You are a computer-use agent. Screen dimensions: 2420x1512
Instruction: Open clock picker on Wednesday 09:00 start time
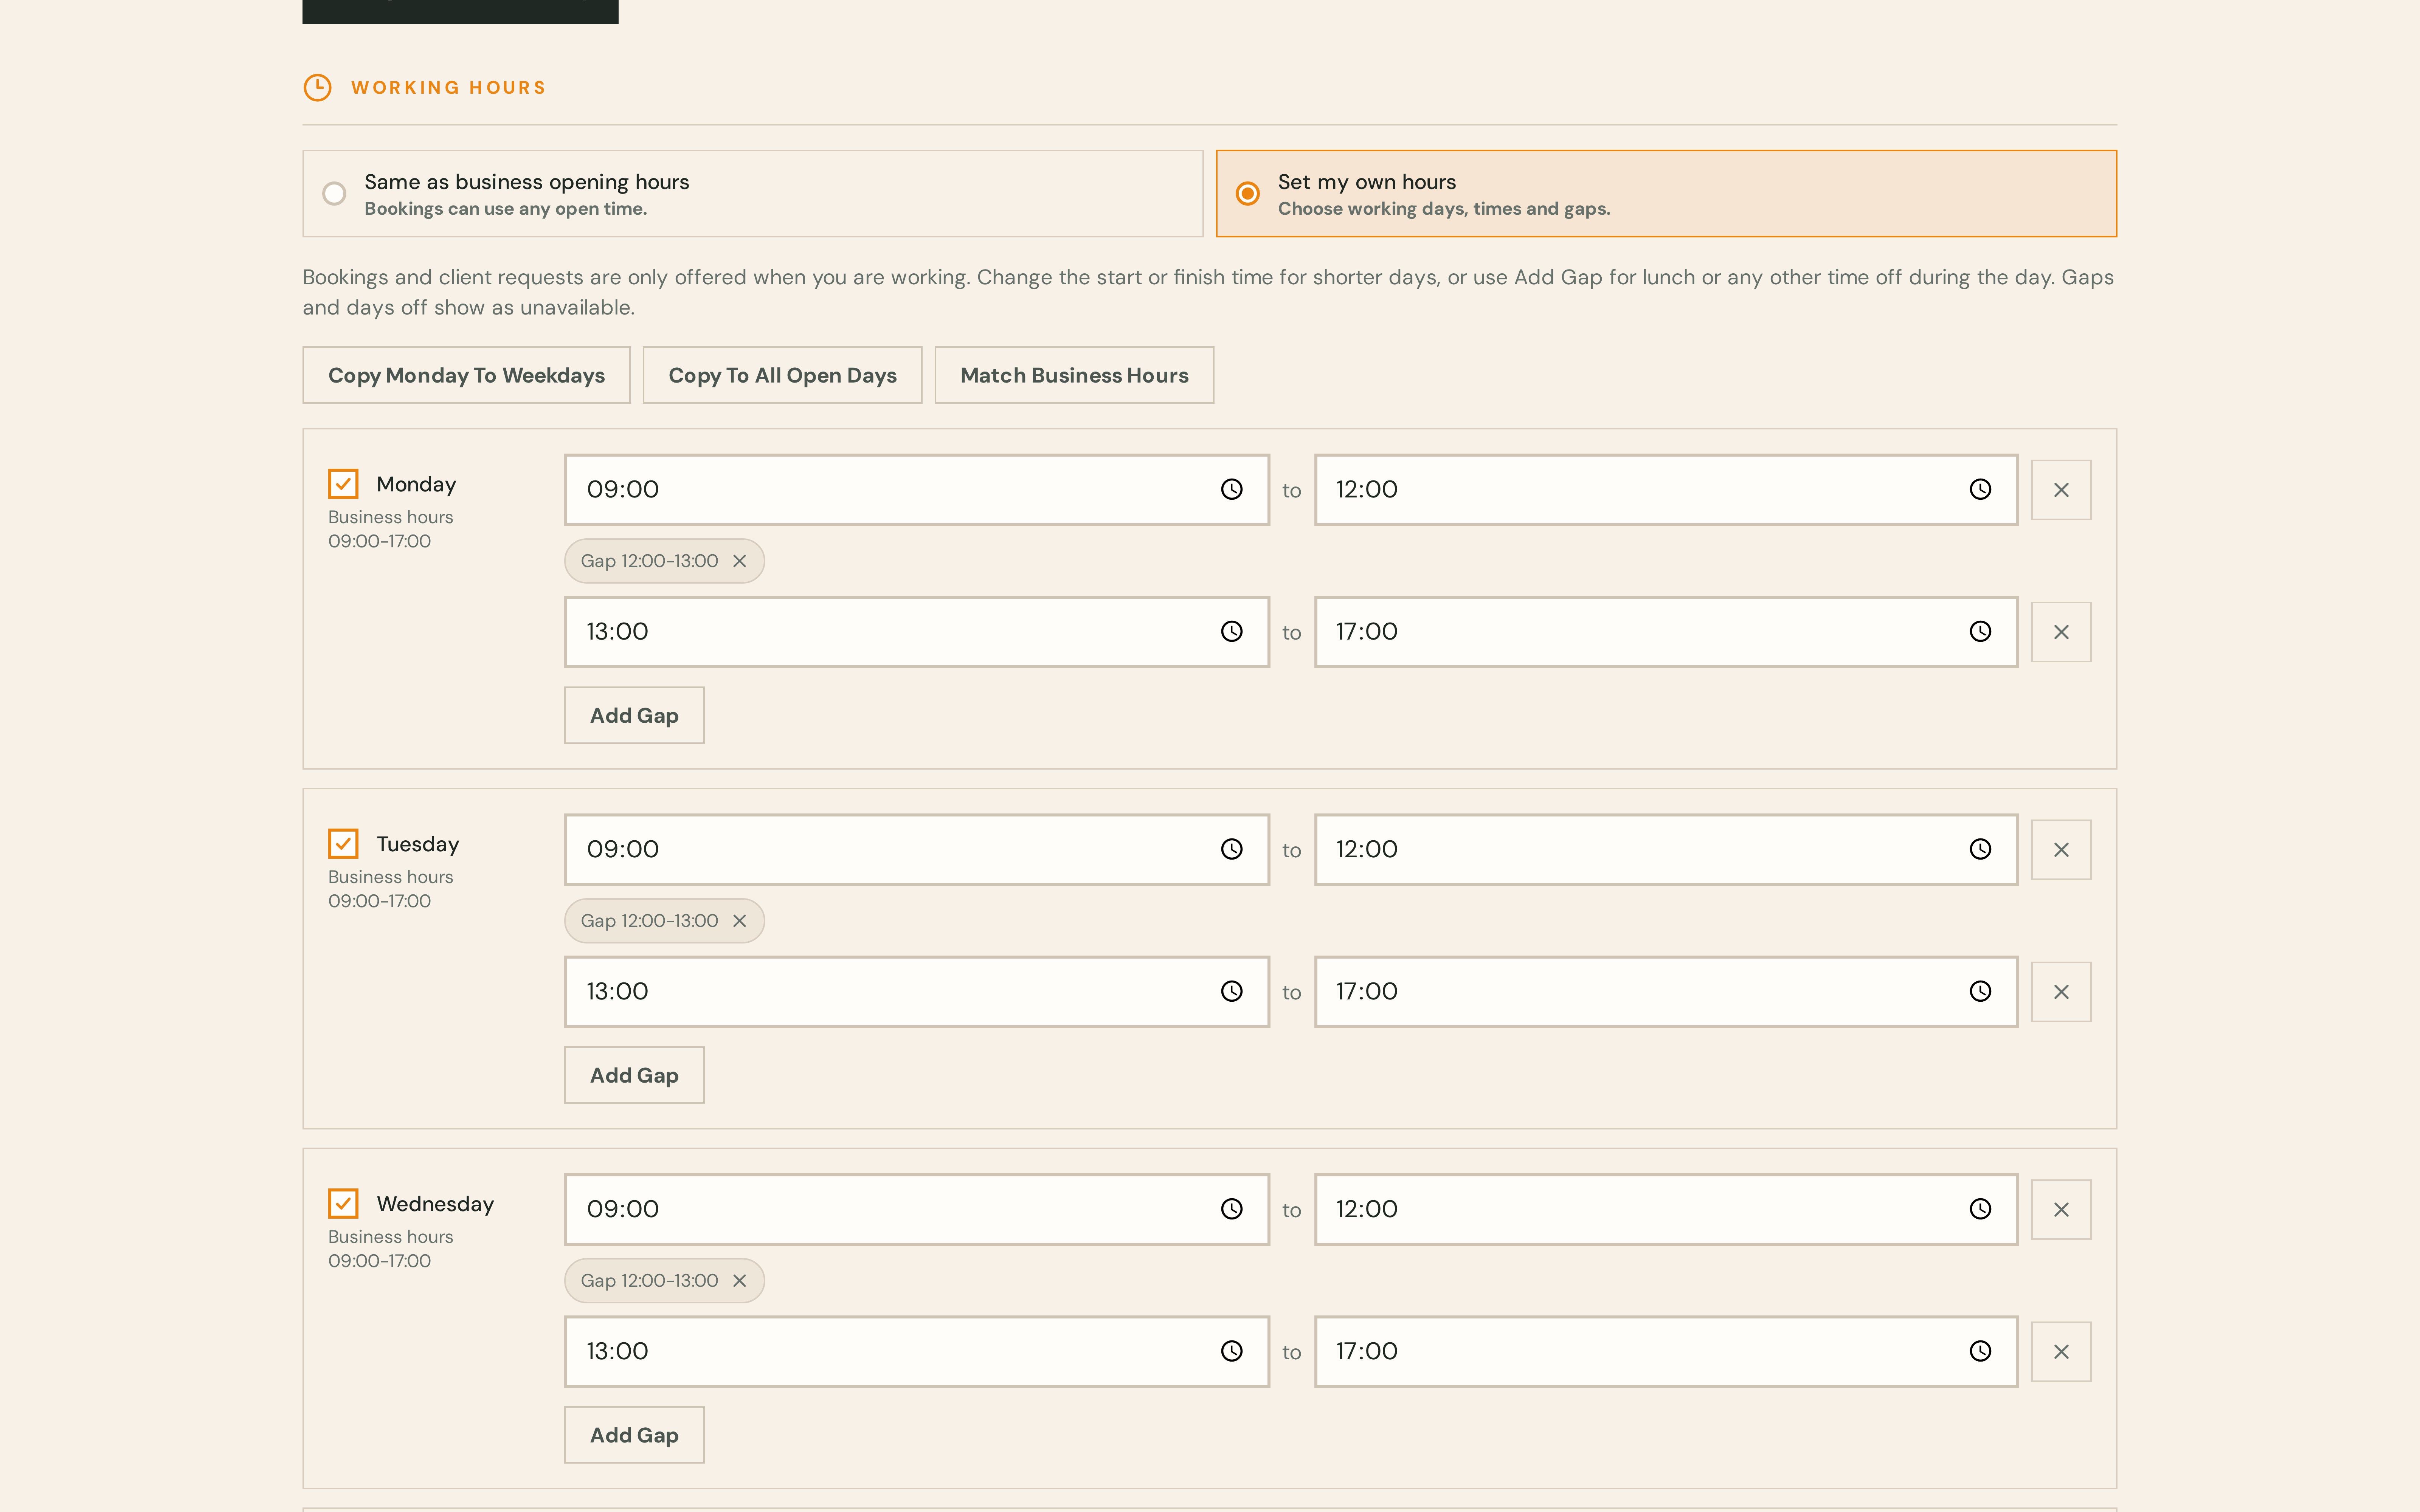click(x=1231, y=1209)
